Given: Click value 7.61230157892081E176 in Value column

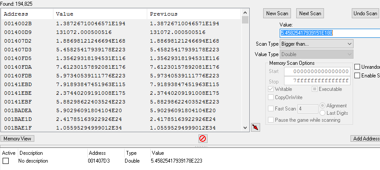Looking at the screenshot, I should (91, 67).
